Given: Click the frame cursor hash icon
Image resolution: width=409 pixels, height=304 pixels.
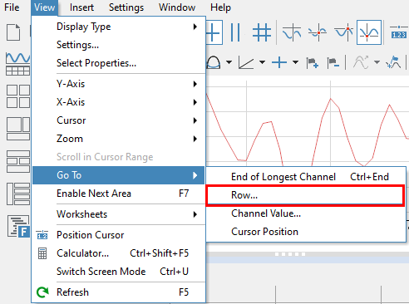Looking at the screenshot, I should (x=262, y=32).
